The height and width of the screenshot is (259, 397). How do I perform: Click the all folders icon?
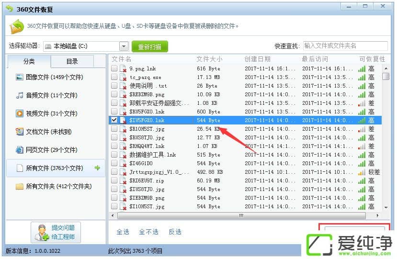point(20,186)
